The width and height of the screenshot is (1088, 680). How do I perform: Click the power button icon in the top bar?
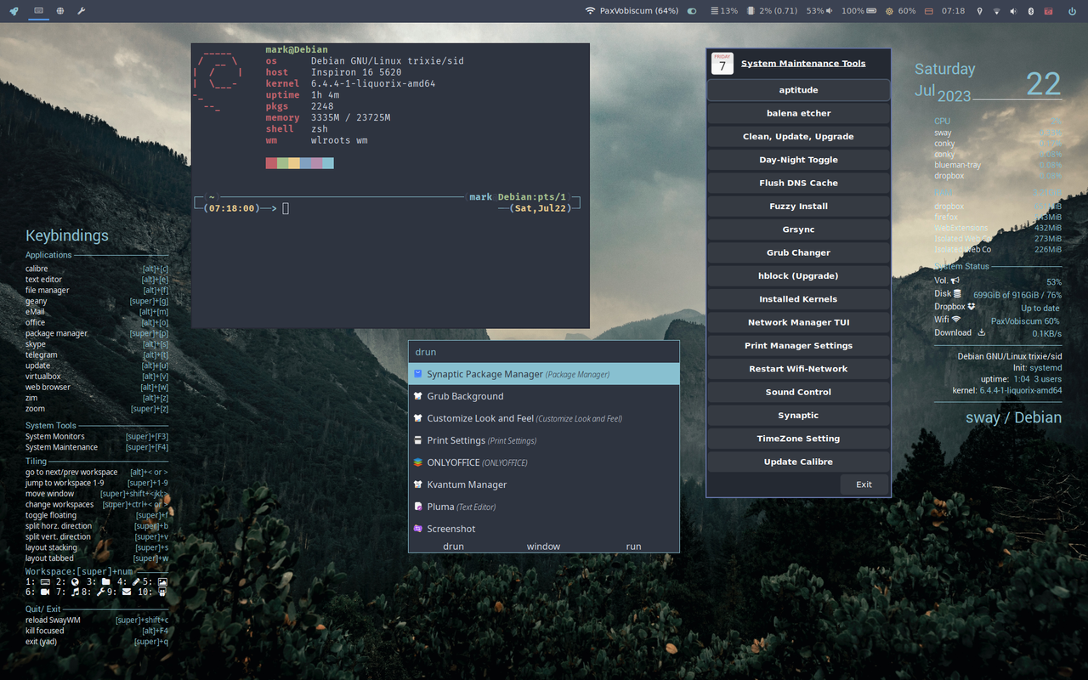click(x=1071, y=11)
